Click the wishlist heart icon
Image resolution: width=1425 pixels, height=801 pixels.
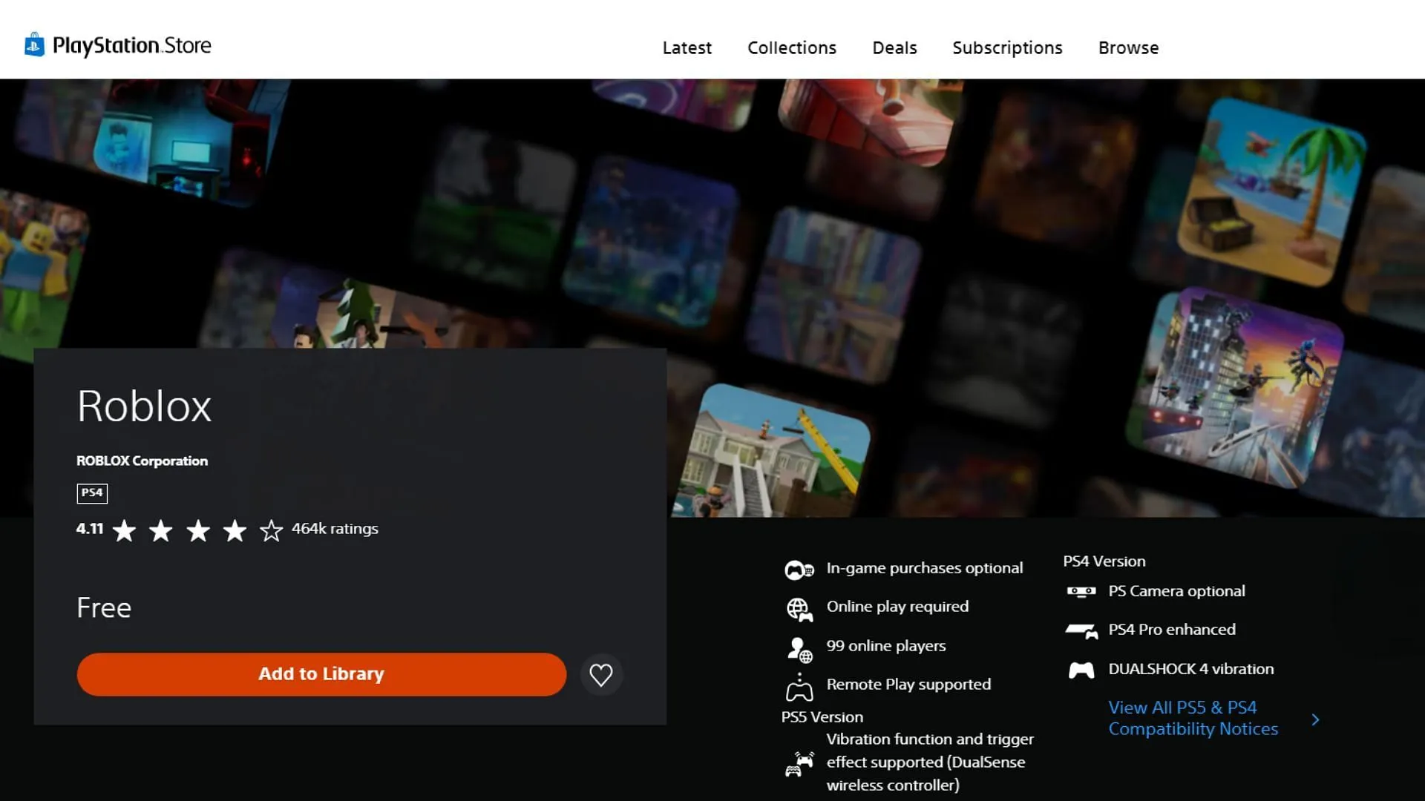point(601,675)
